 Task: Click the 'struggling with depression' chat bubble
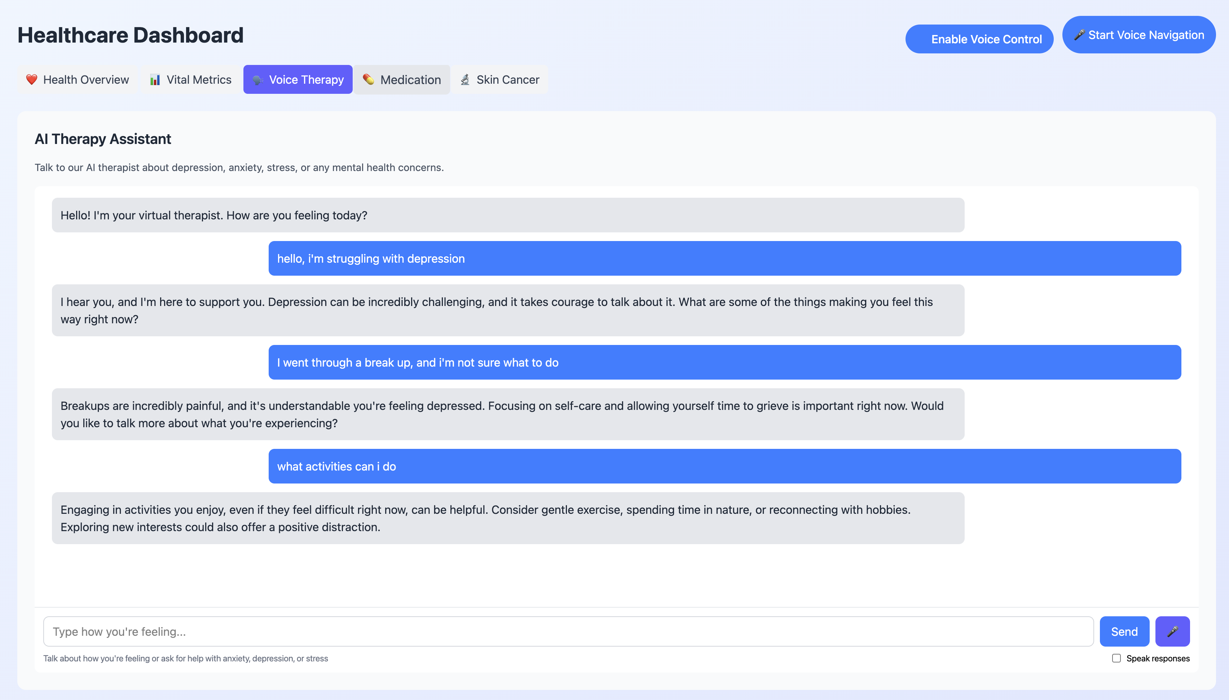724,258
